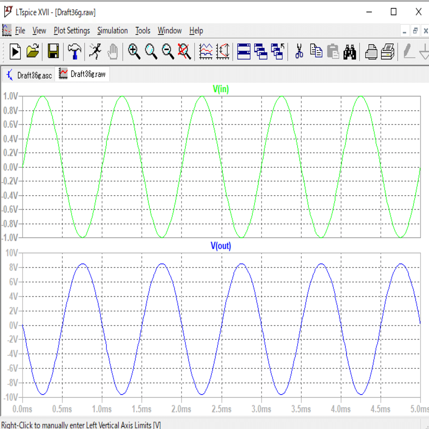Click the Autorange waveform icon
The height and width of the screenshot is (429, 429).
(x=206, y=51)
